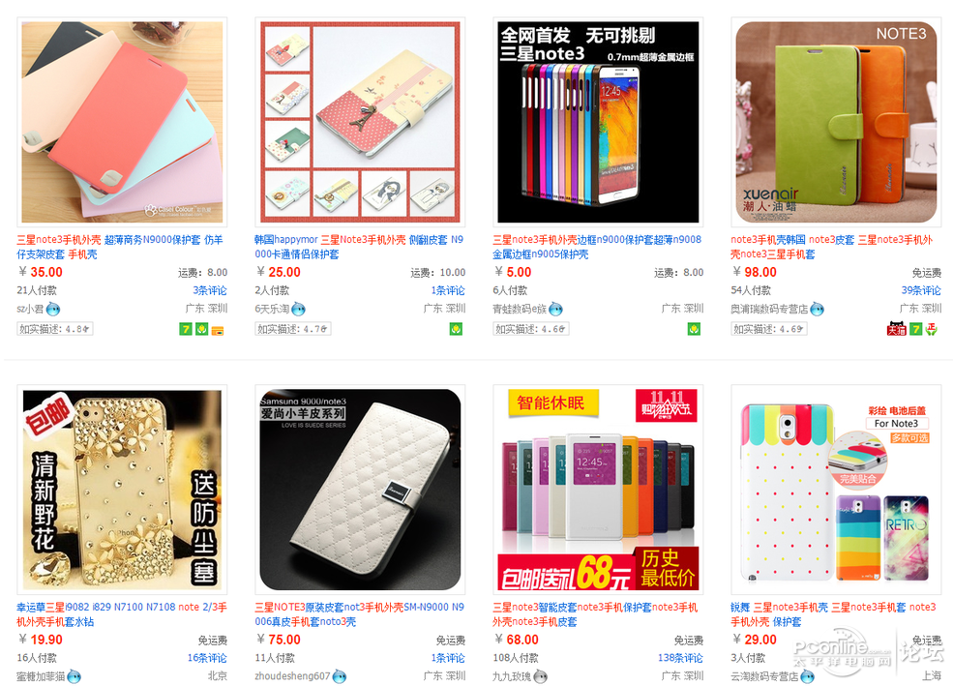The image size is (953, 686).
Task: Open the colorful metal bumper frame product image
Action: click(x=598, y=122)
